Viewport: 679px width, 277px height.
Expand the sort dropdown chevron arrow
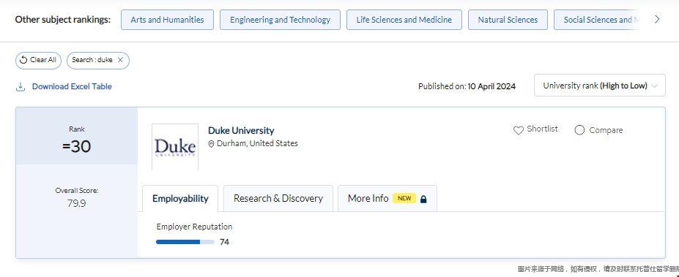pyautogui.click(x=655, y=86)
